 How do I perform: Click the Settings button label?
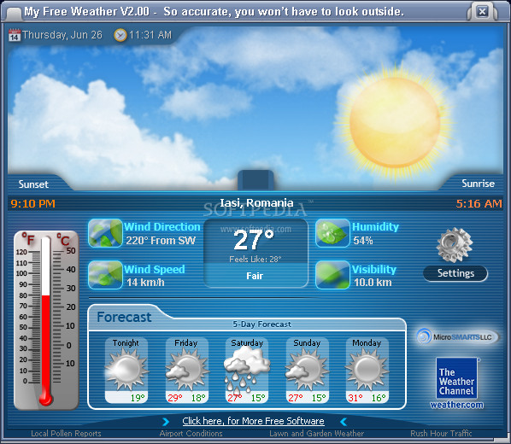click(455, 273)
